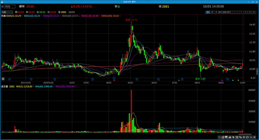The image size is (259, 140).
Task: Click the gray triangle marker near 07/01
Action: (x=179, y=80)
